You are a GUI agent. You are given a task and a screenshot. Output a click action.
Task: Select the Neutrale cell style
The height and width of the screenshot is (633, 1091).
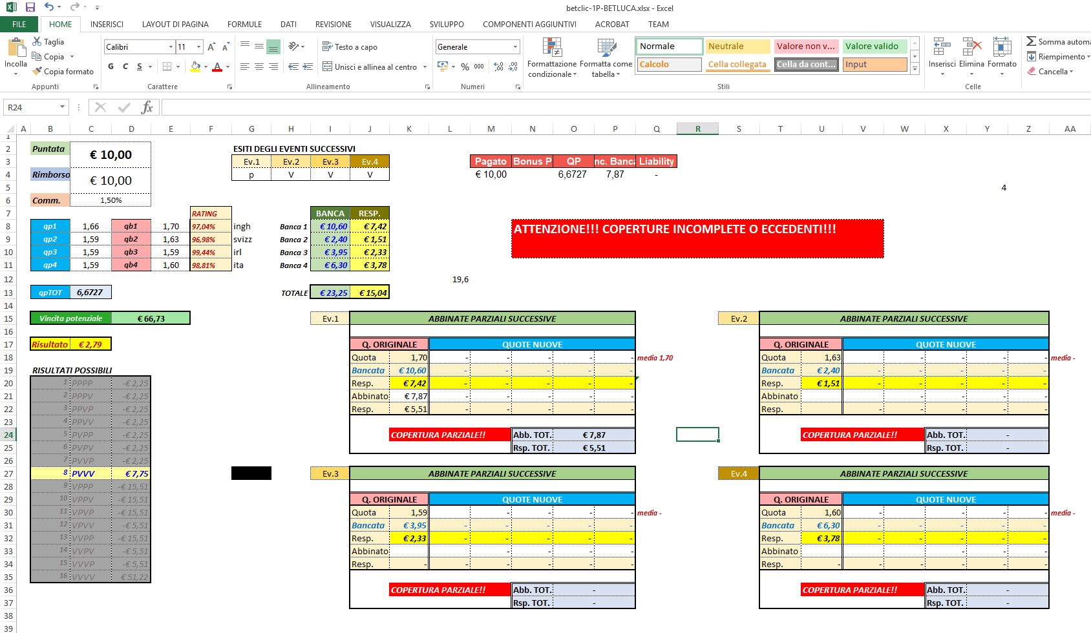point(737,47)
